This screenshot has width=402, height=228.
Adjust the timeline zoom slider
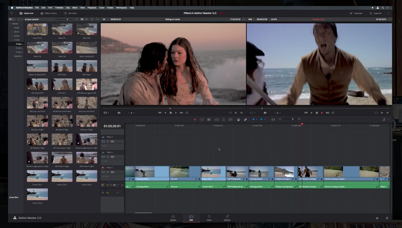click(x=293, y=119)
